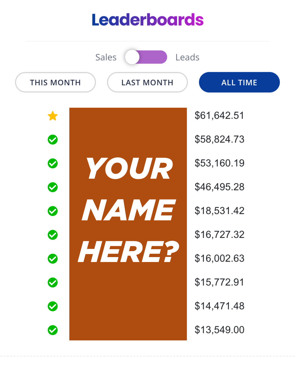This screenshot has width=296, height=370.
Task: Click the green checkmark next to $13,549.00
Action: click(53, 330)
